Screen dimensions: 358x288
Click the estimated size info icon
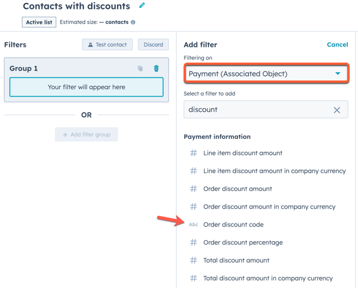[133, 22]
